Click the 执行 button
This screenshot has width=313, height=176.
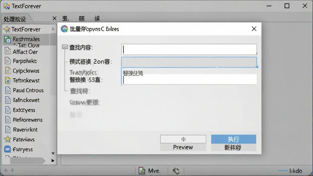(234, 139)
